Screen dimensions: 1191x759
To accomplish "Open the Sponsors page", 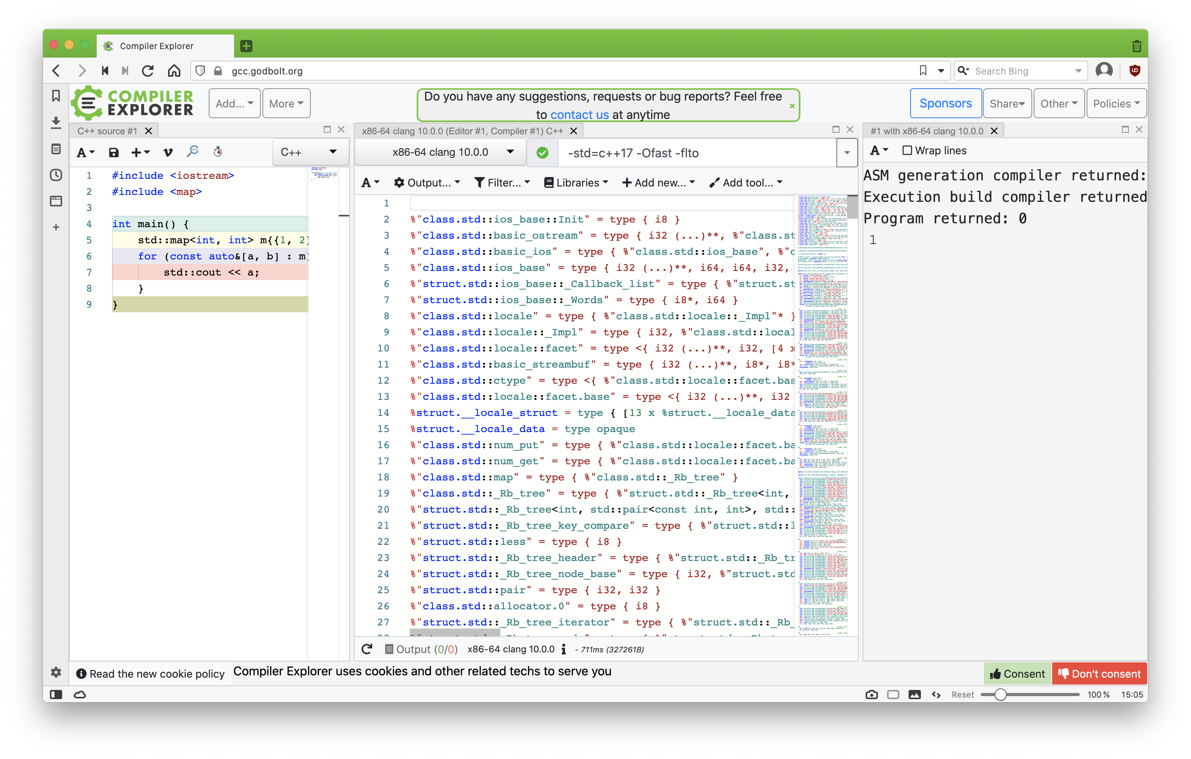I will click(945, 103).
